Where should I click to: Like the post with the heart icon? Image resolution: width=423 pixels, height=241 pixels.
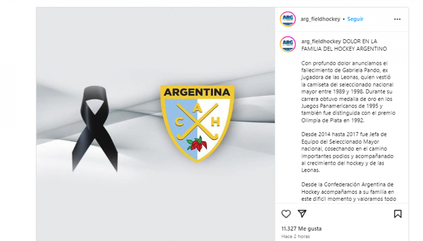click(286, 214)
